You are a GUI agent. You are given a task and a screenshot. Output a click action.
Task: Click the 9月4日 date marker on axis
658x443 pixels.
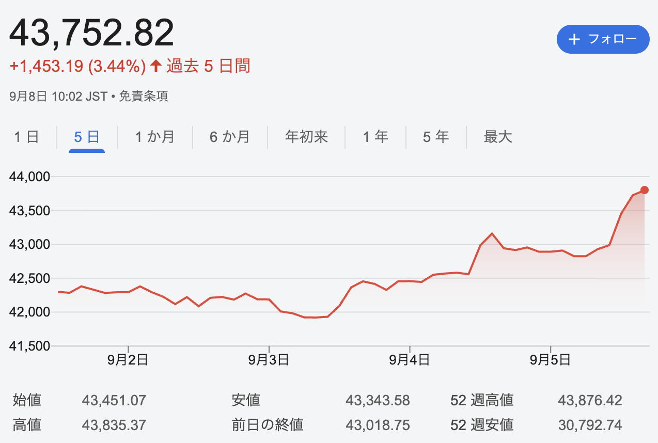(410, 360)
